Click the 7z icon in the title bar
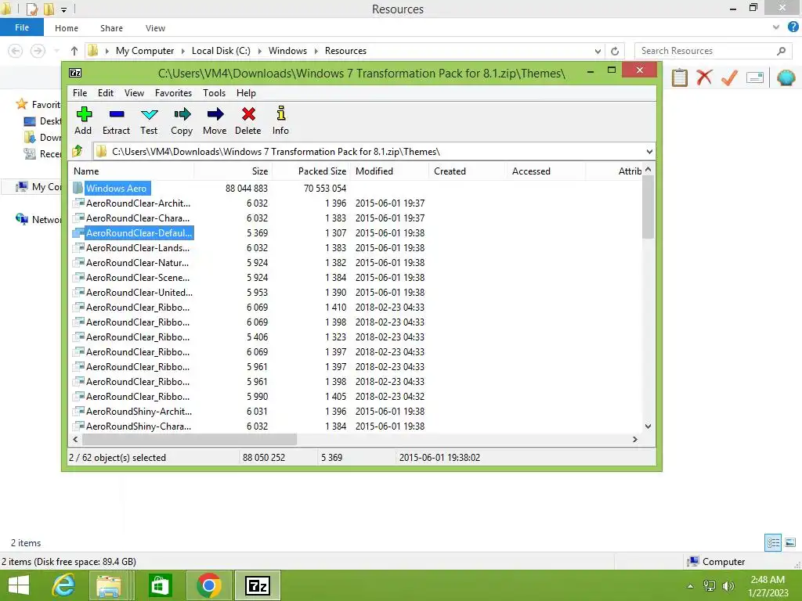 (x=75, y=73)
